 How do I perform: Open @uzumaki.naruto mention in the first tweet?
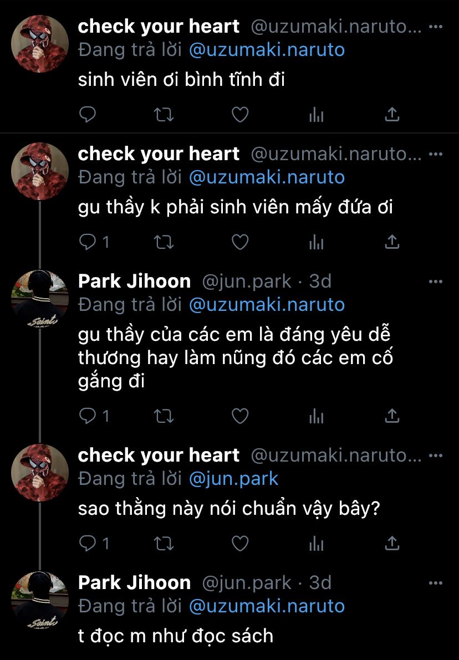click(267, 50)
